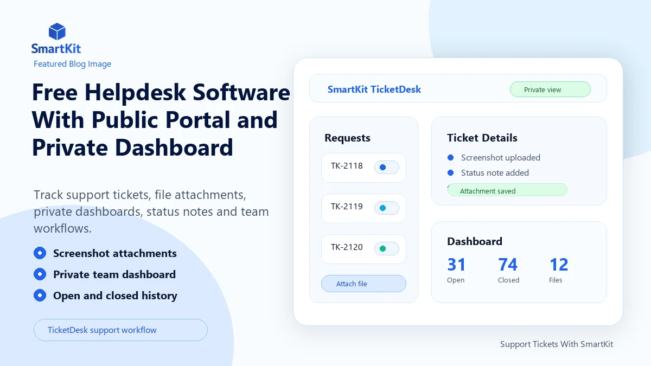
Task: Click the Track support tickets description paragraph
Action: [151, 211]
